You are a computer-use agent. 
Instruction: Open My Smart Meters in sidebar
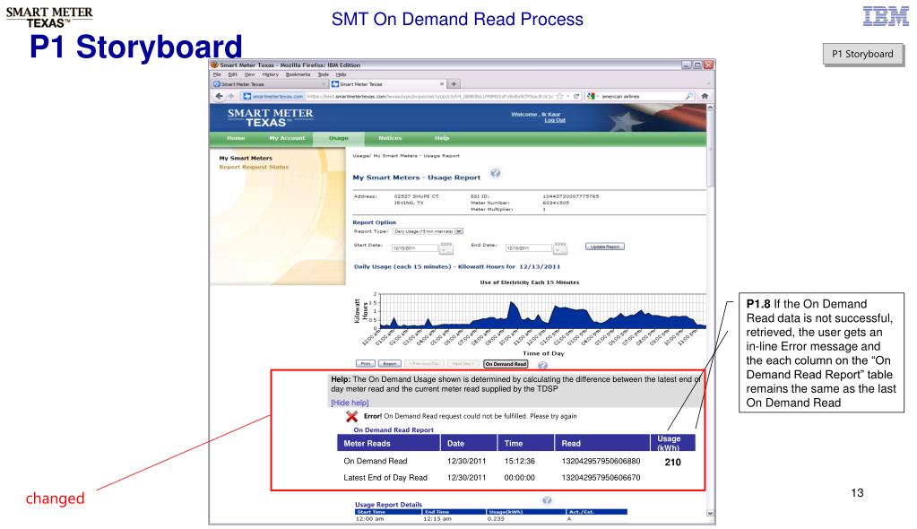coord(246,158)
